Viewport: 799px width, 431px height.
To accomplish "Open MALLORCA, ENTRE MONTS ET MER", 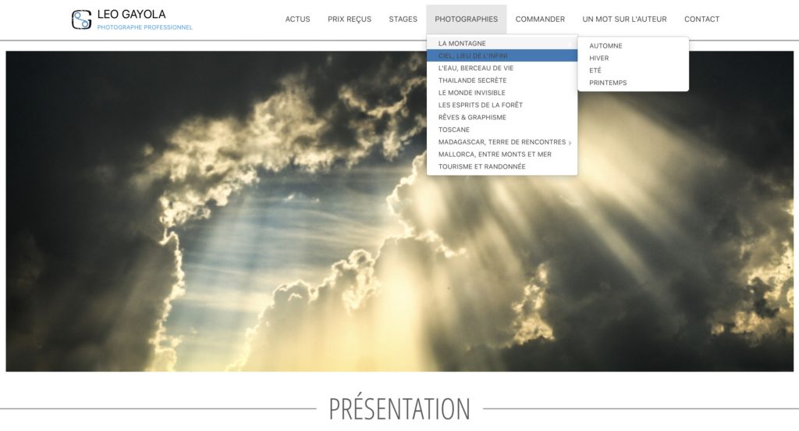I will pos(502,154).
